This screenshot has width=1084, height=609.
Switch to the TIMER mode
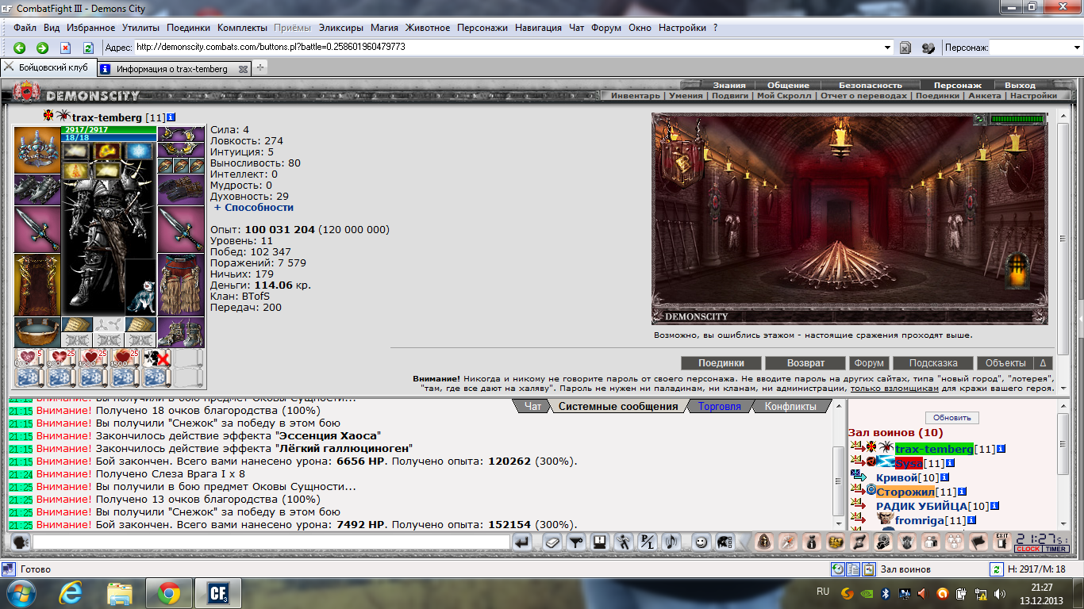coord(1055,549)
